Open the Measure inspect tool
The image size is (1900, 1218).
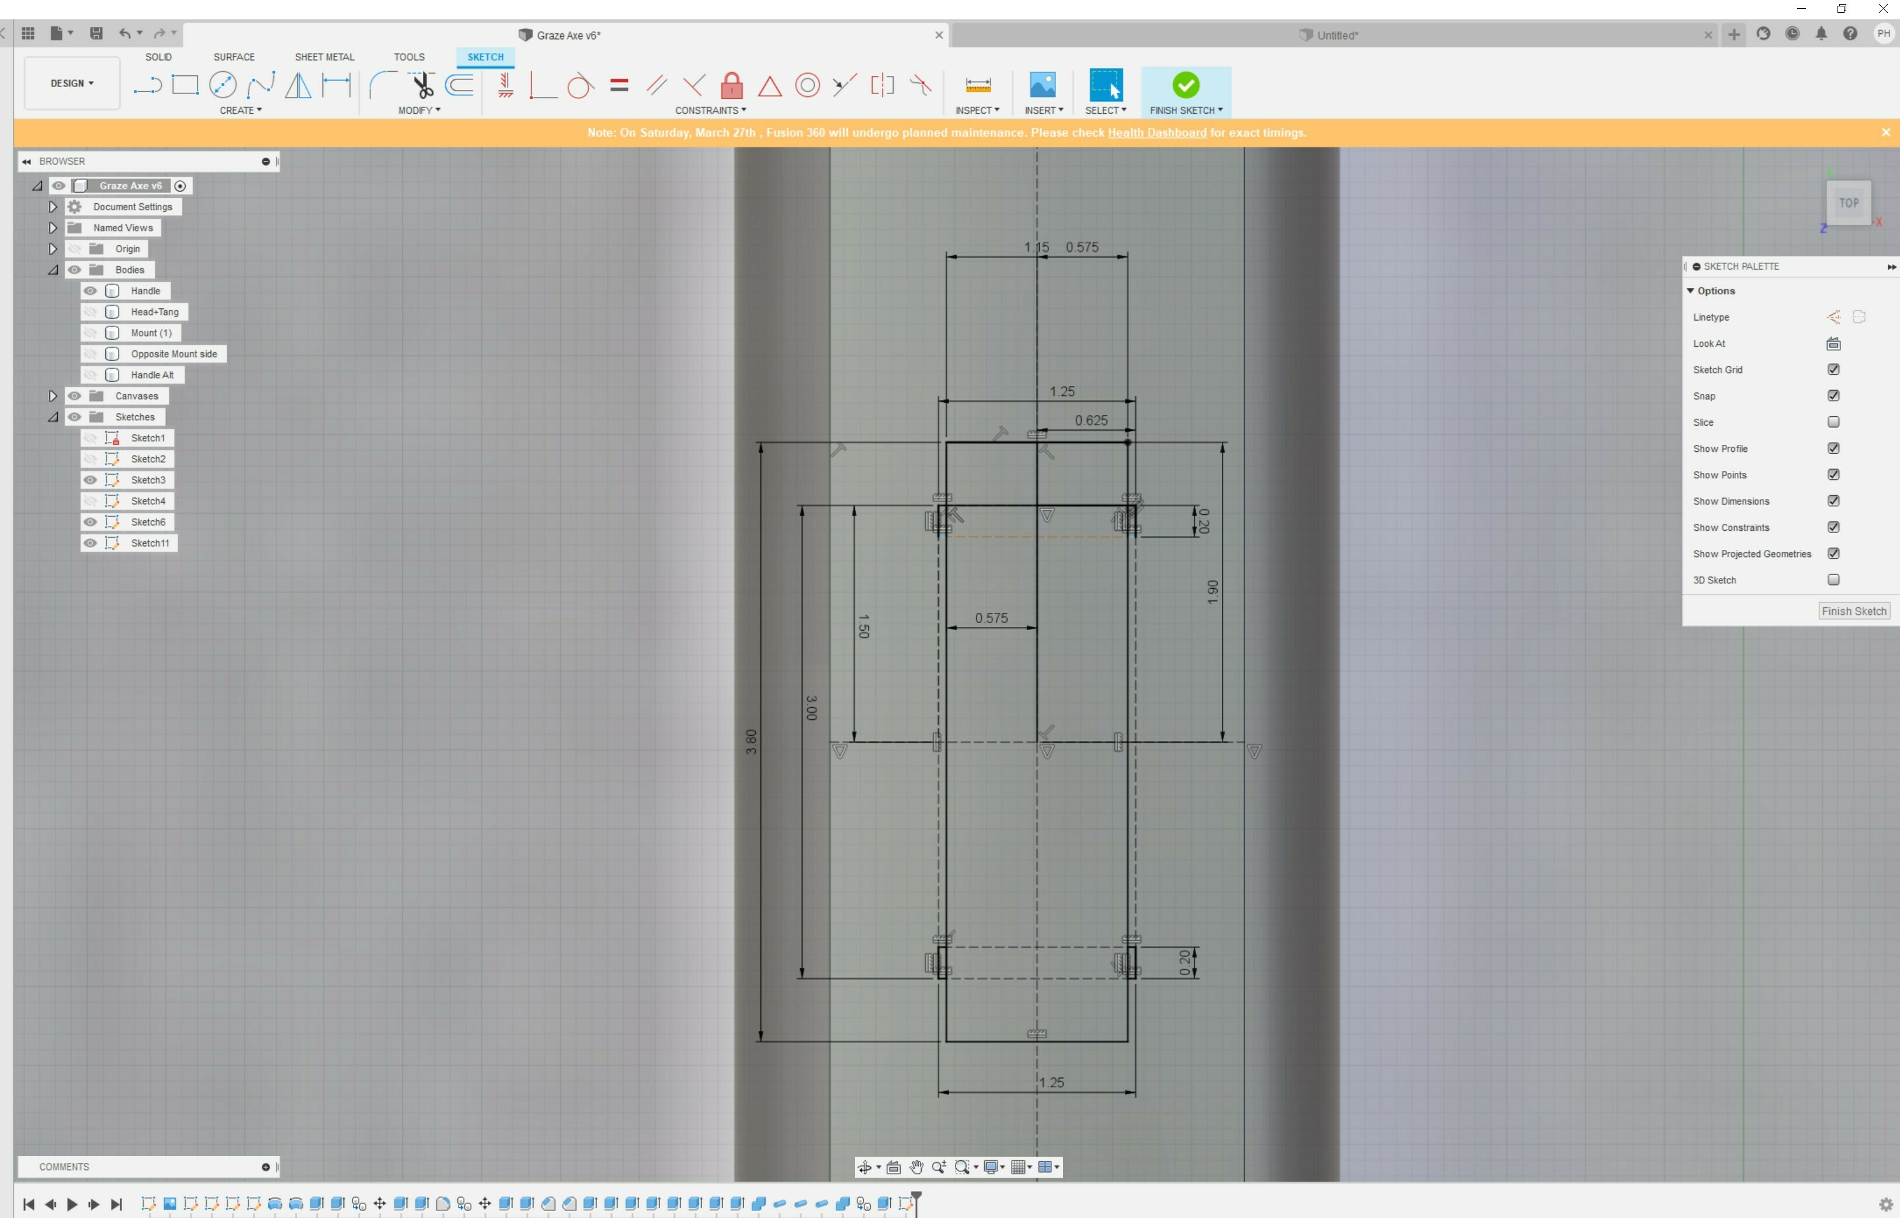(978, 85)
